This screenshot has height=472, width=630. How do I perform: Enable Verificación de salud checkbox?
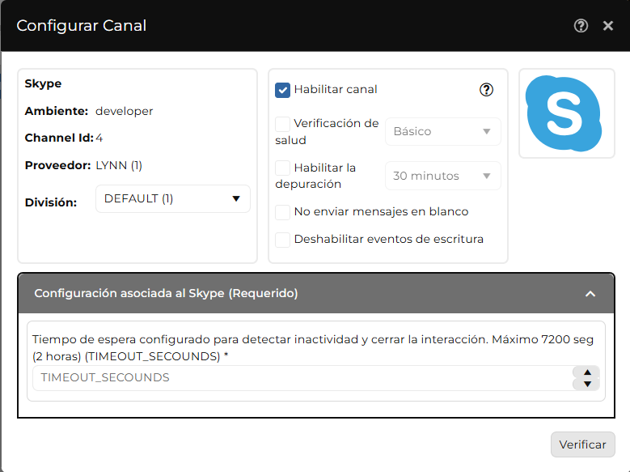pyautogui.click(x=282, y=124)
